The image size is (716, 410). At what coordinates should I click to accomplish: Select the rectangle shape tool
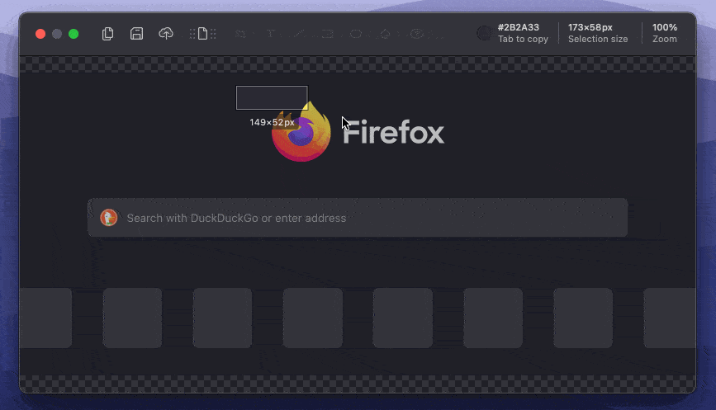point(328,34)
